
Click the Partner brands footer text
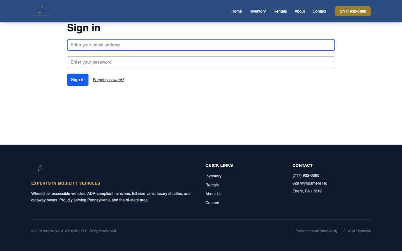(333, 231)
